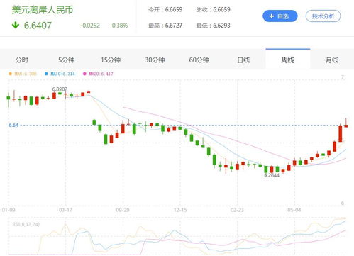Click 美元离岸人民币 title text
Viewport: 354px width, 256px height.
tap(43, 10)
